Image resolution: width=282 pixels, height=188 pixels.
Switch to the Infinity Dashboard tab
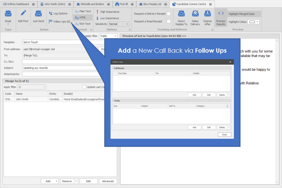pos(18,4)
